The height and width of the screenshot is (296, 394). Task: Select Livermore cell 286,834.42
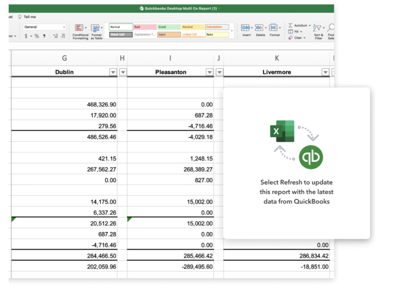tap(276, 256)
